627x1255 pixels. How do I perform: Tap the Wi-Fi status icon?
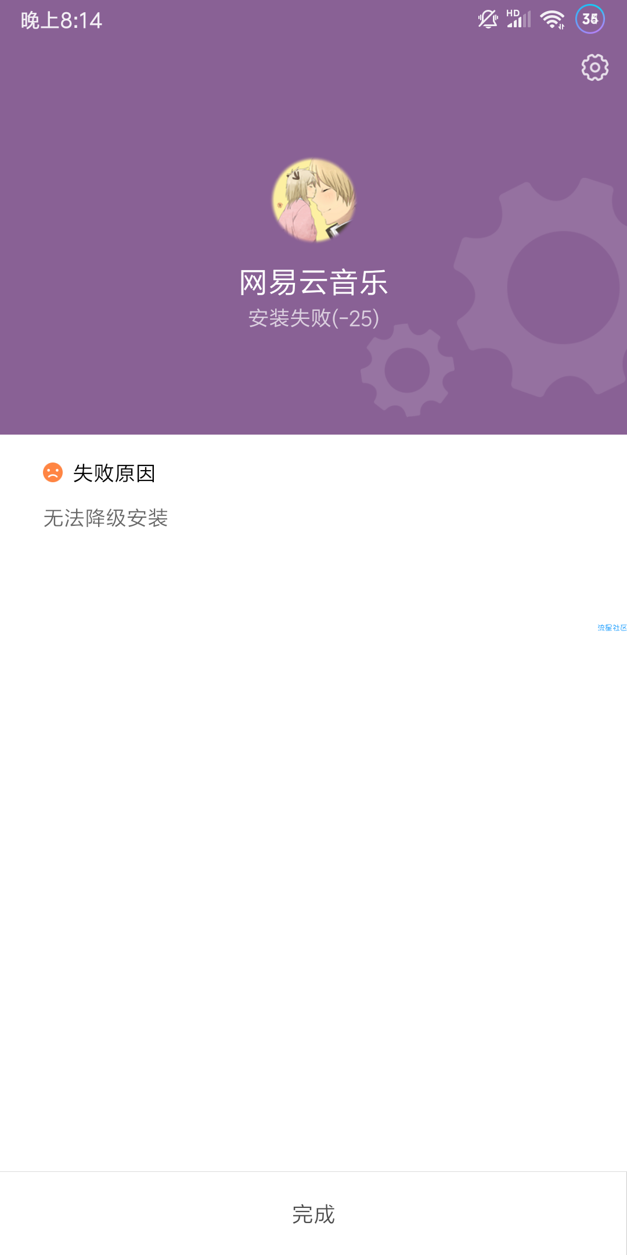point(552,20)
